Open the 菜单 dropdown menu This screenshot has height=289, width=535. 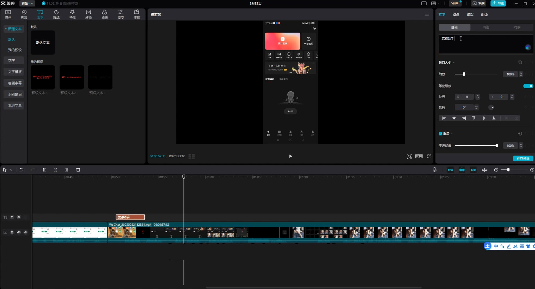click(27, 3)
